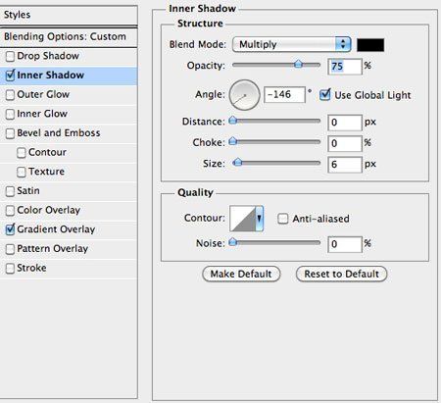Click the black shadow color swatch
This screenshot has width=441, height=403.
pyautogui.click(x=370, y=45)
